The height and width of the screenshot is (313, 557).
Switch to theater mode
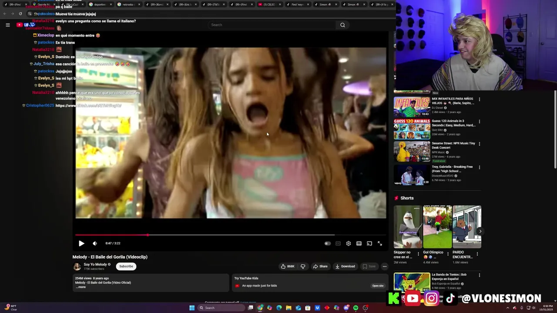tap(359, 243)
